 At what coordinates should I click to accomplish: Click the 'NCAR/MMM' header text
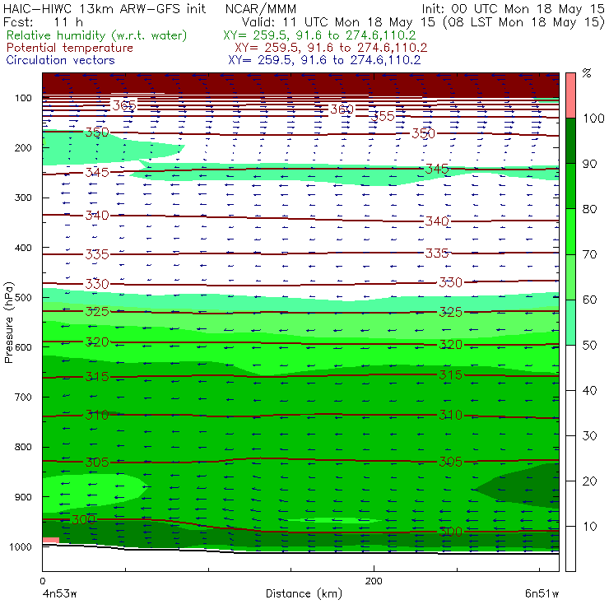[x=261, y=8]
